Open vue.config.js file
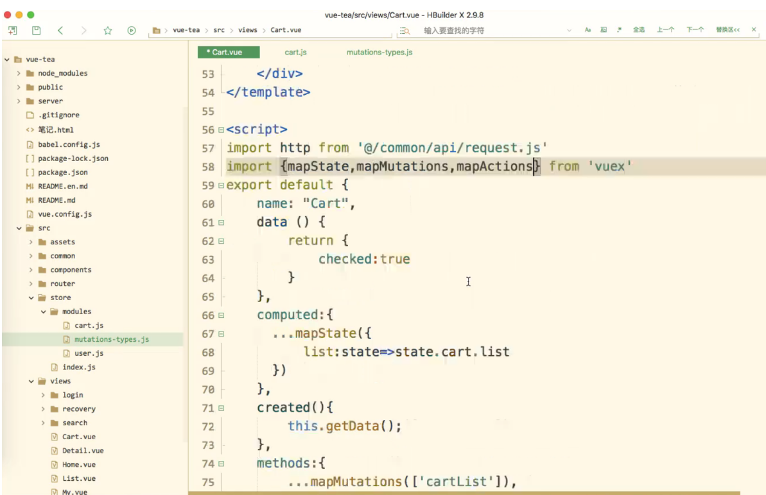The width and height of the screenshot is (766, 495). pos(65,214)
